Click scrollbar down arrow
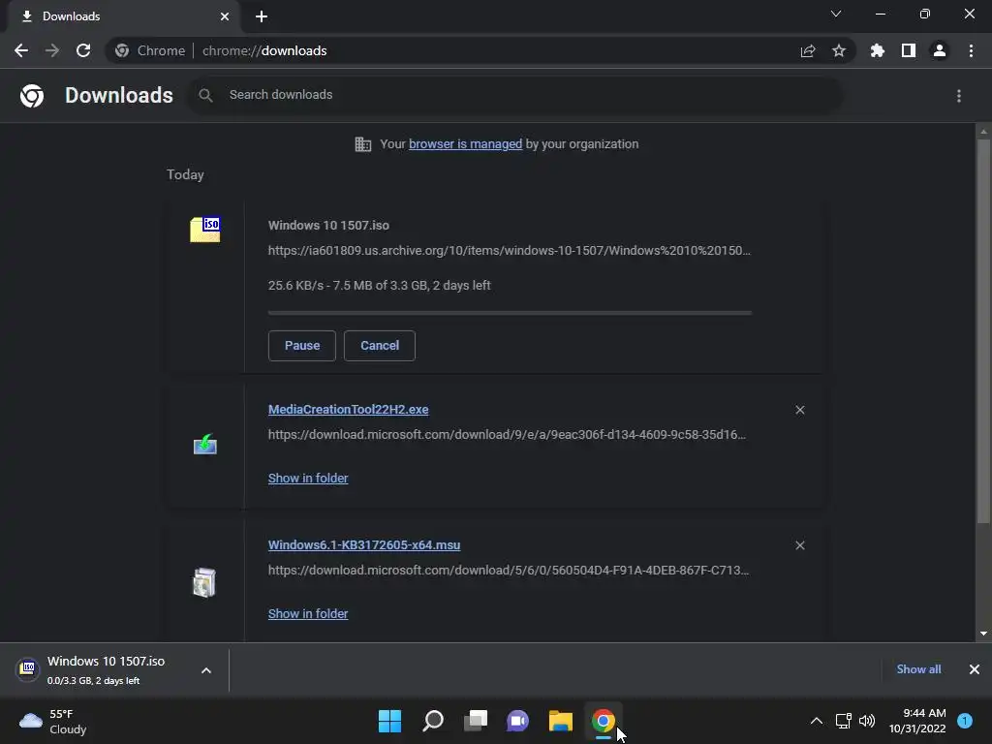This screenshot has width=992, height=744. point(983,634)
